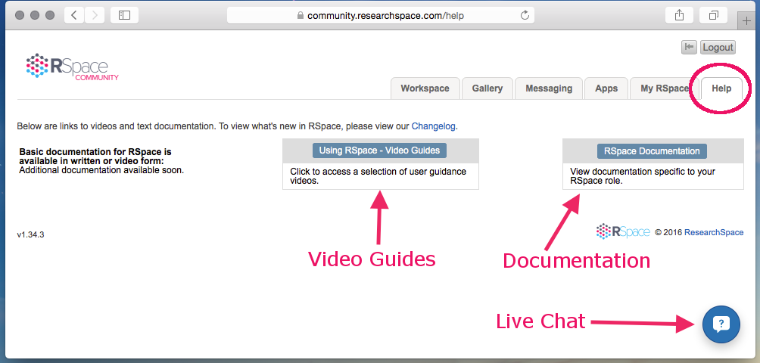The width and height of the screenshot is (760, 363).
Task: Visit the ResearchSpace footer link
Action: point(714,232)
